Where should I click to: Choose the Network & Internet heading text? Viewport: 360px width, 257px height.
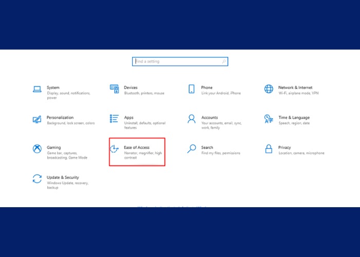point(295,87)
